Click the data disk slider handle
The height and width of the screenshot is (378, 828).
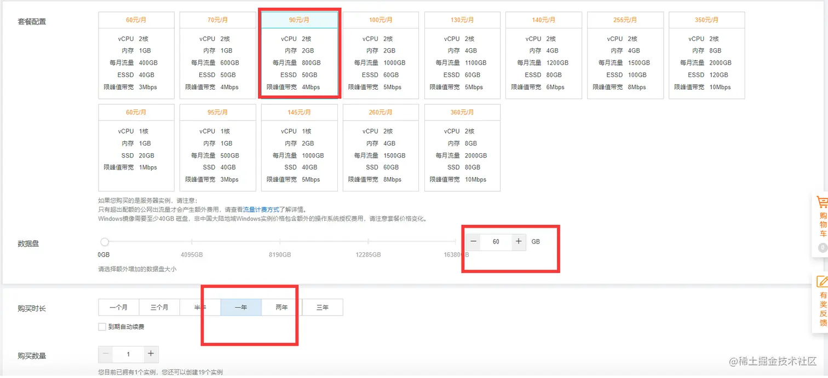105,242
